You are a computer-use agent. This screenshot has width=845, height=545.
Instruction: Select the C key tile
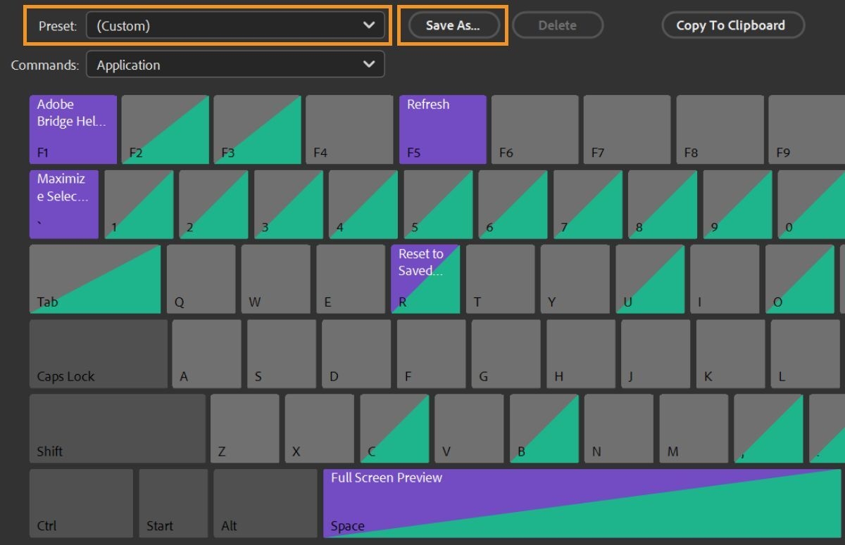click(x=394, y=428)
